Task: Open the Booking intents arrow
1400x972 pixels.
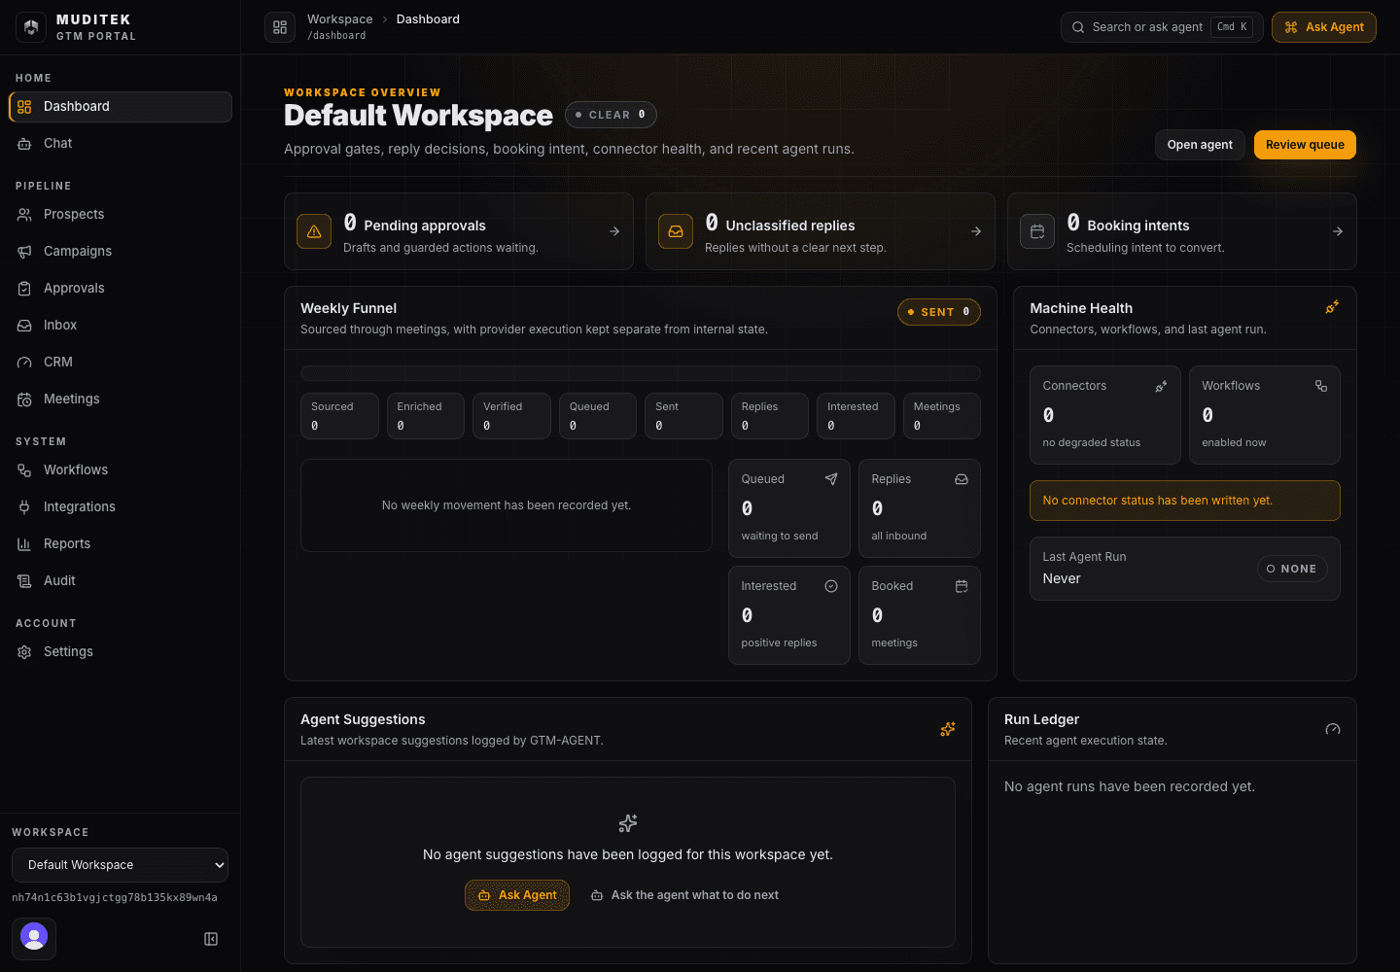Action: coord(1338,231)
